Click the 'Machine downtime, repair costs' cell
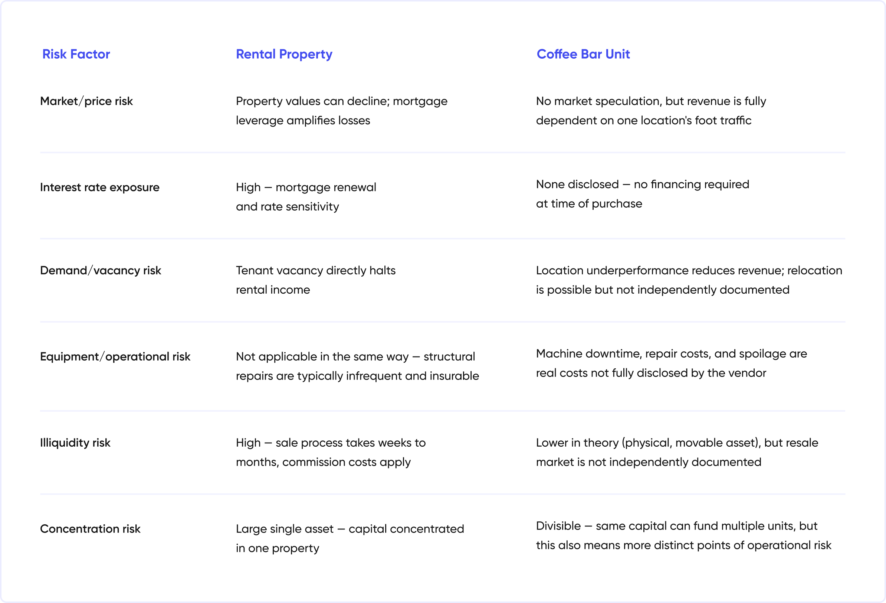Image resolution: width=886 pixels, height=603 pixels. pos(671,364)
